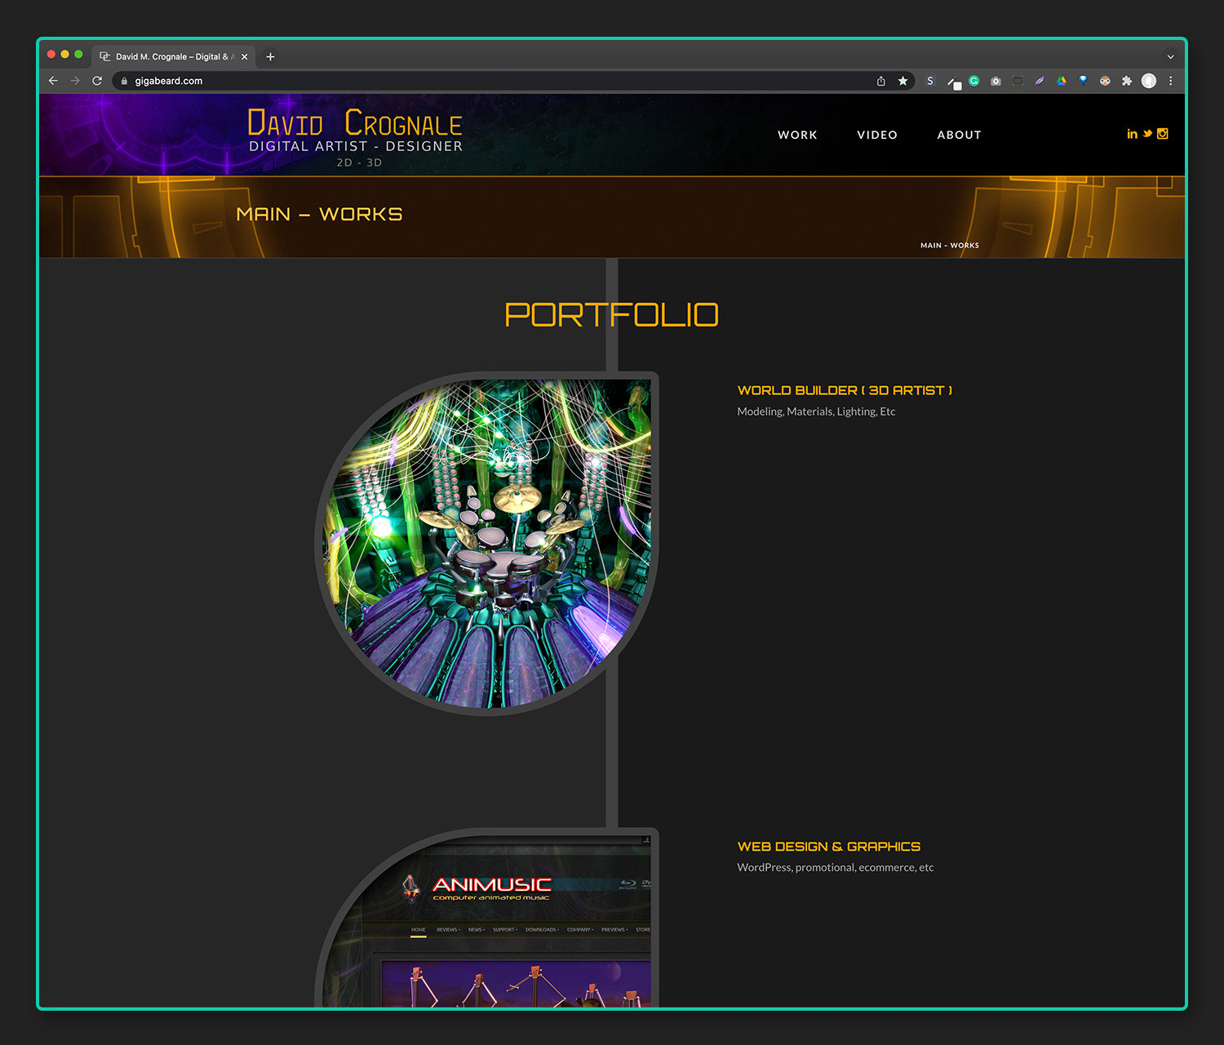1224x1045 pixels.
Task: Open the Grammarly extension
Action: (974, 81)
